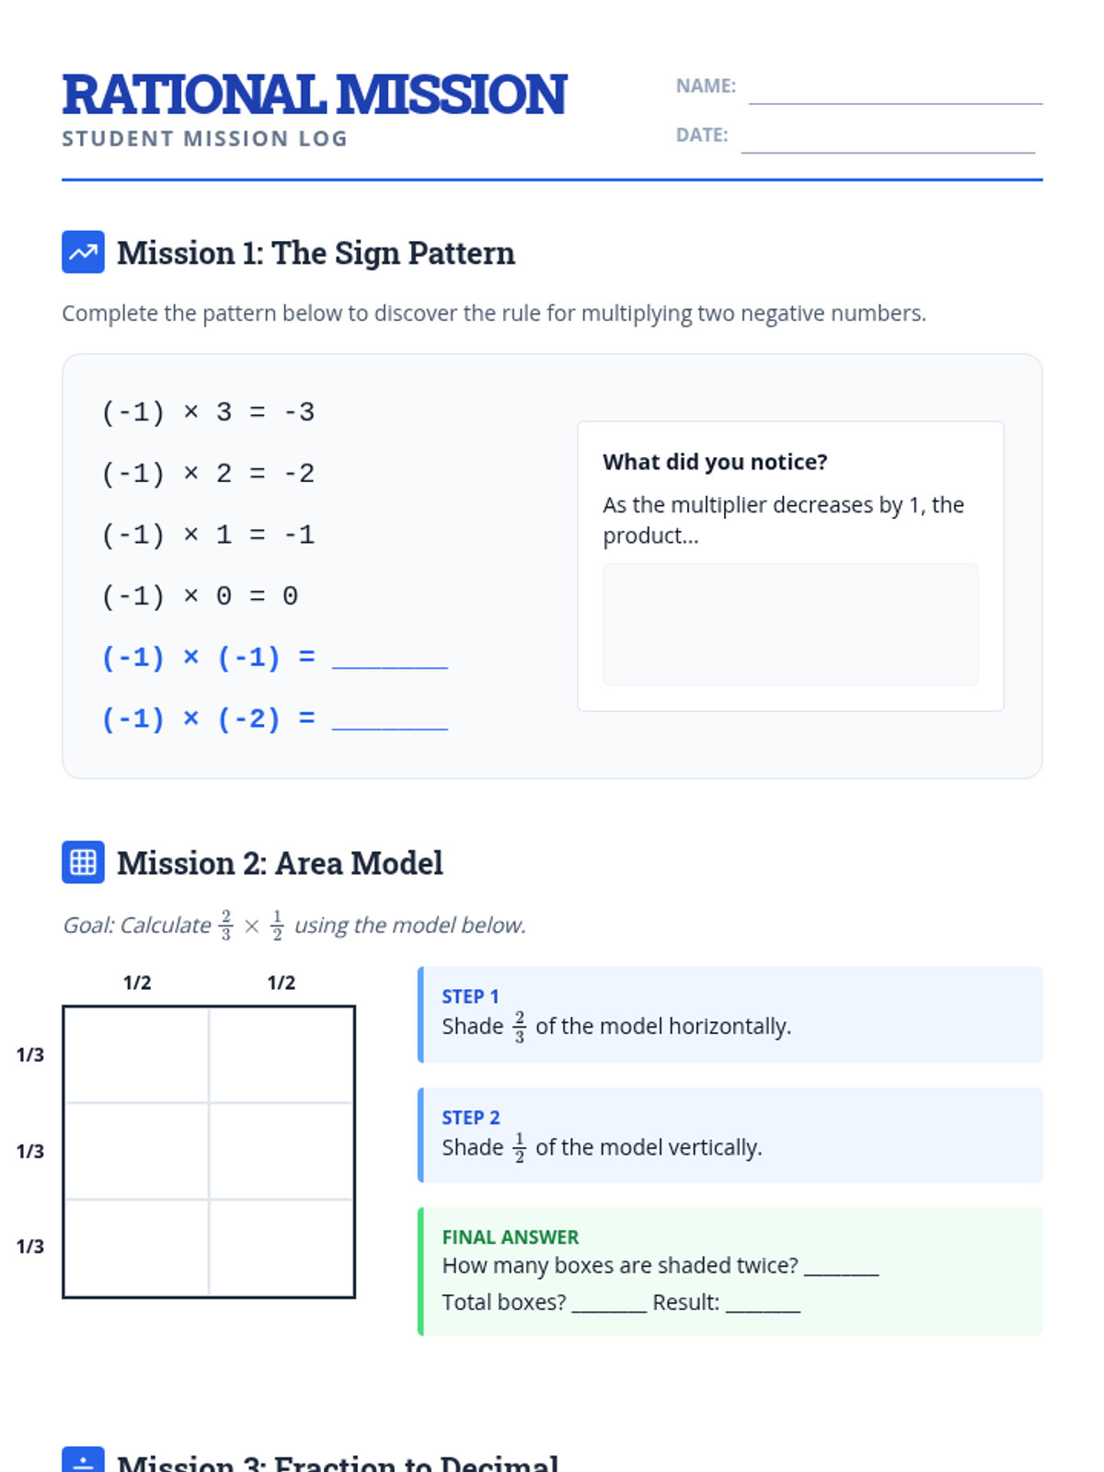
Task: Click the blank after (-1) × (-1)
Action: (389, 658)
